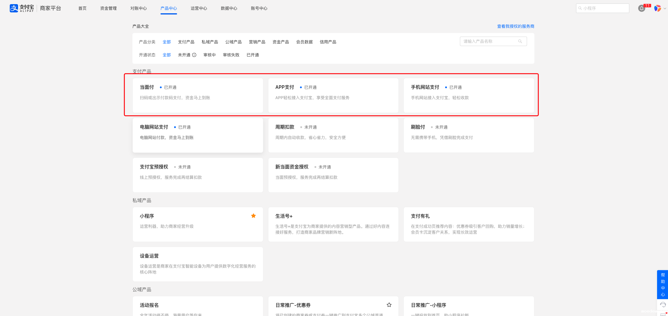
Task: Open customer service headset icon
Action: coord(663,304)
